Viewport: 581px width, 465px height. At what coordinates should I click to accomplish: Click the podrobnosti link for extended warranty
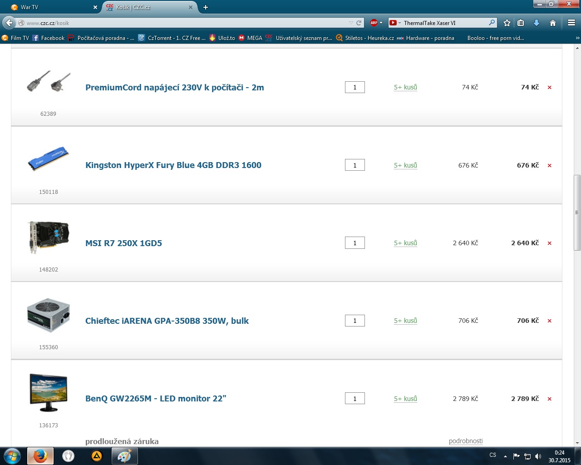coord(466,441)
